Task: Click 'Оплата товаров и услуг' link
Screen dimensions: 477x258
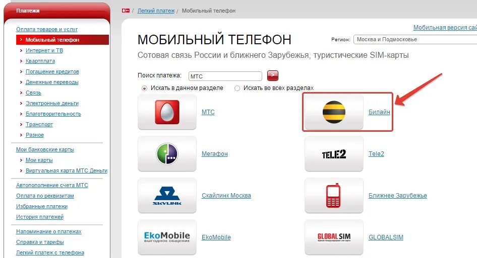Action: click(x=47, y=30)
